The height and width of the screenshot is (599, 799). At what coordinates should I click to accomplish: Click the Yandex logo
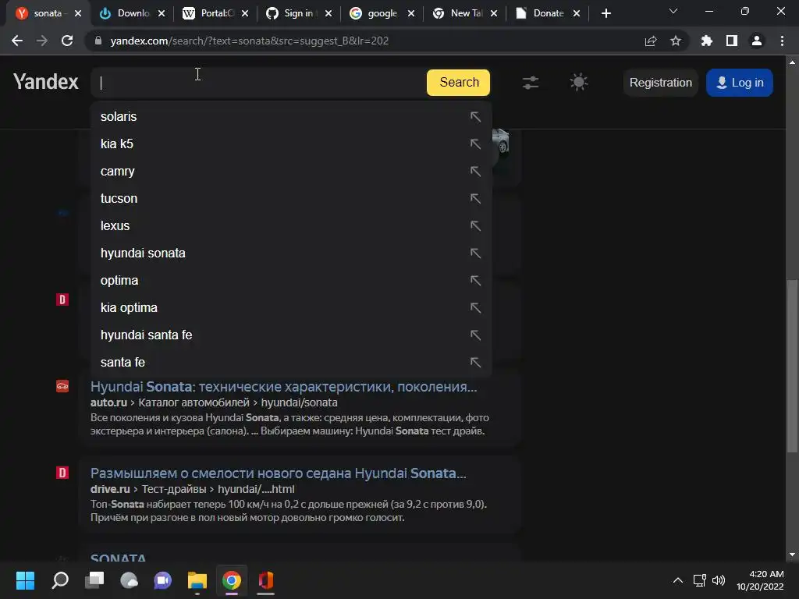point(46,82)
